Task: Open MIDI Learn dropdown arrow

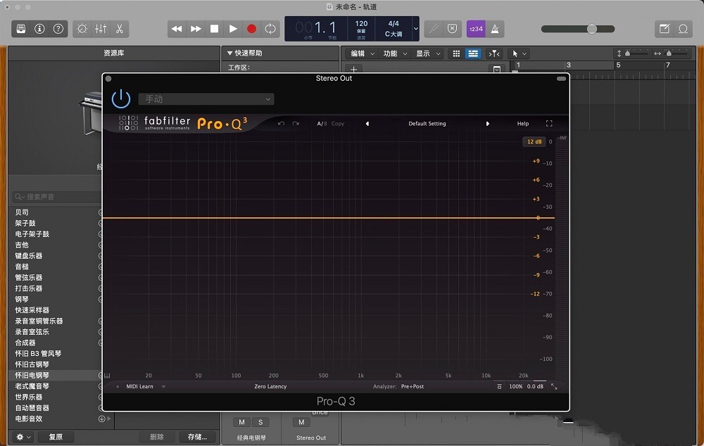Action: click(163, 386)
